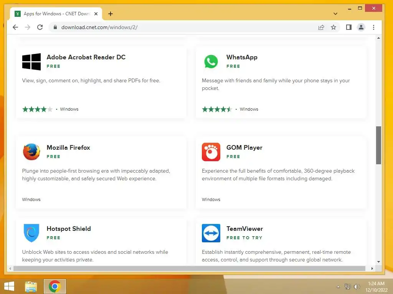Click Windows platform text in Mozilla Firefox card
The height and width of the screenshot is (294, 393).
click(31, 199)
